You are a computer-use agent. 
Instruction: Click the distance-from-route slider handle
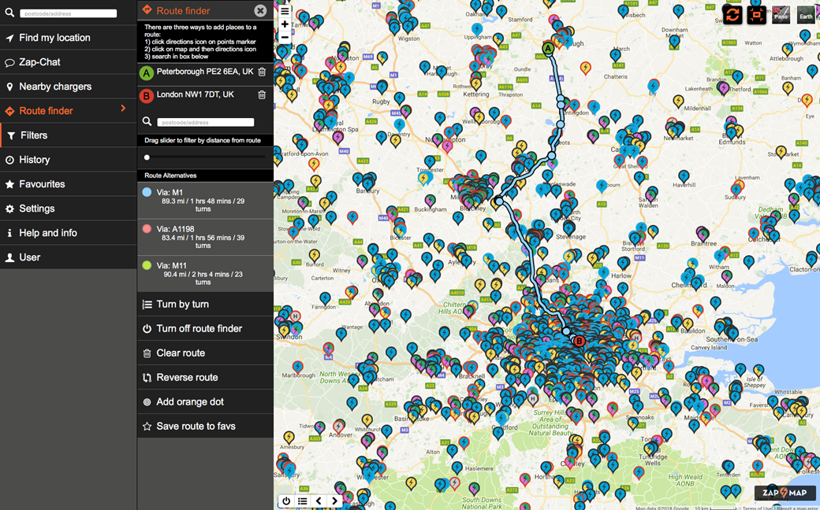(x=147, y=157)
